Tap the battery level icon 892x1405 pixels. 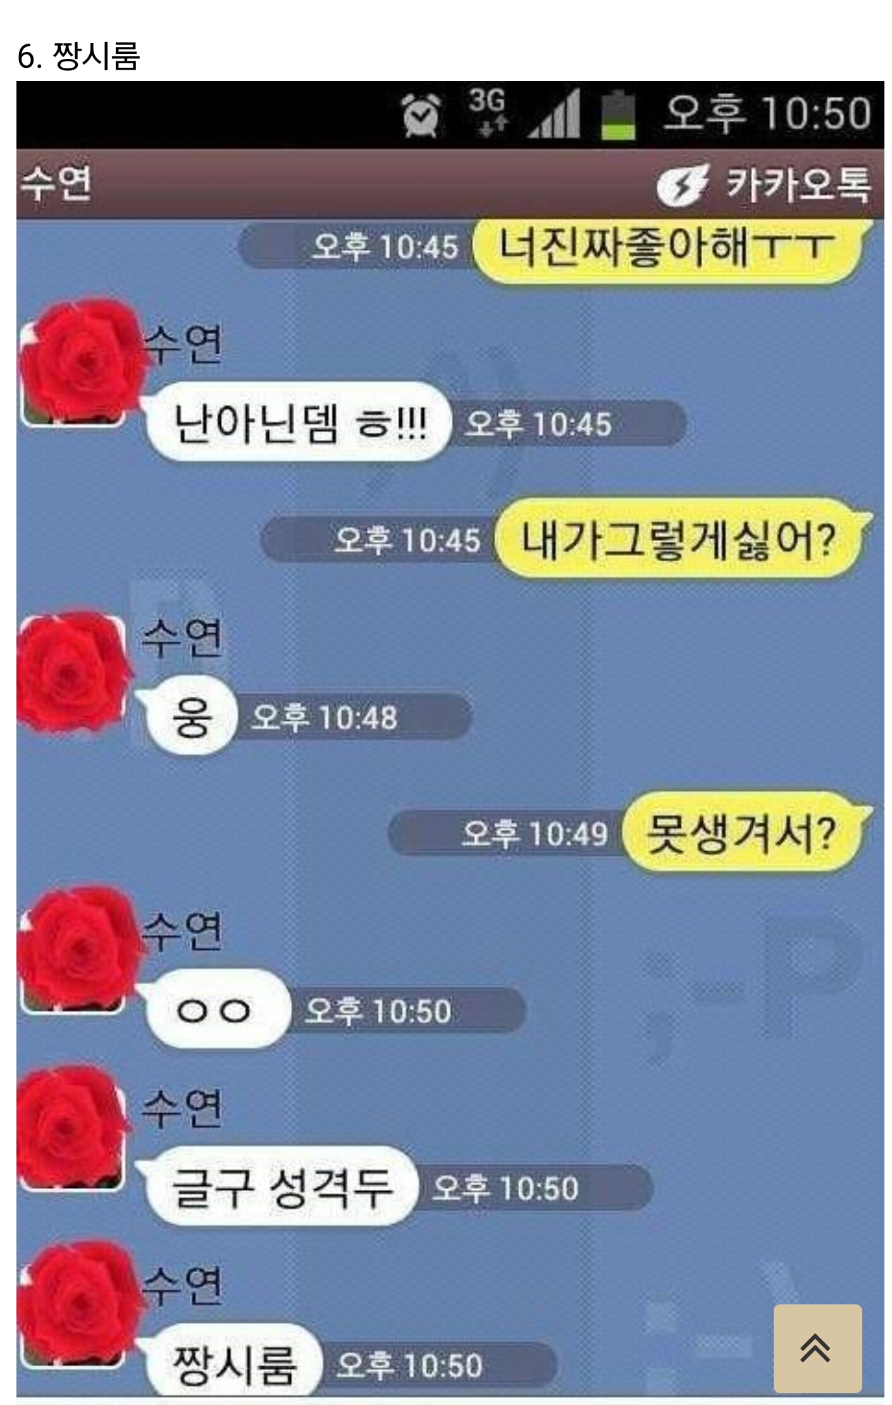[x=618, y=115]
